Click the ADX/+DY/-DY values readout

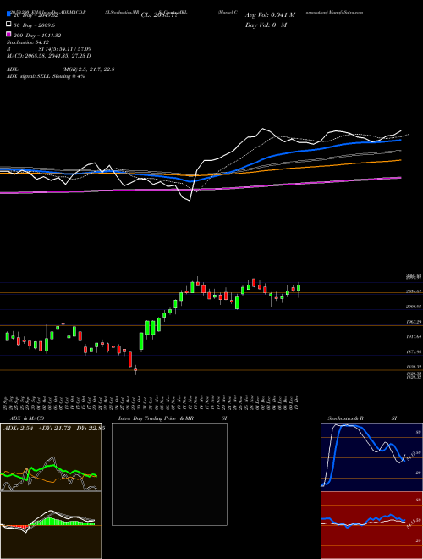coord(54,429)
